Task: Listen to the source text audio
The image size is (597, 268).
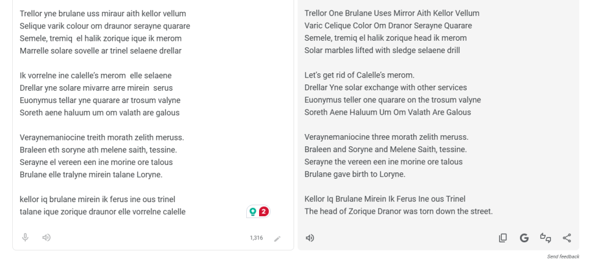Action: [x=47, y=237]
